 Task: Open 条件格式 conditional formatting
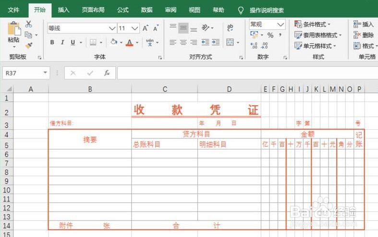[312, 24]
